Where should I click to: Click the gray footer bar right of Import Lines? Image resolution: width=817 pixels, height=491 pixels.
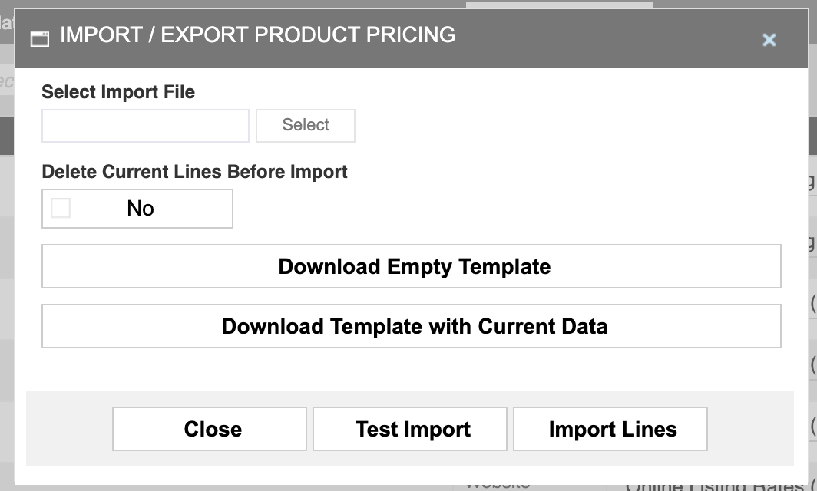[x=750, y=429]
